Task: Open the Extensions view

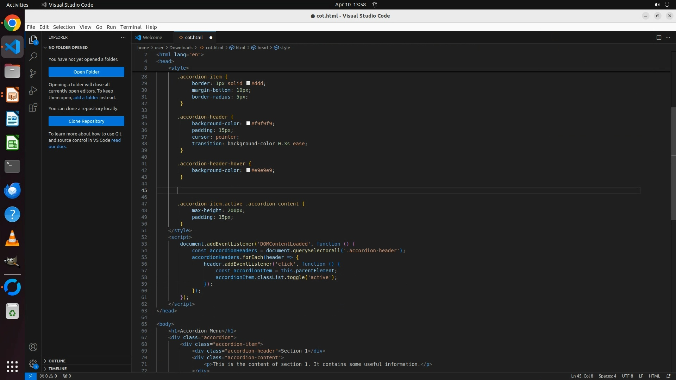Action: pos(33,107)
